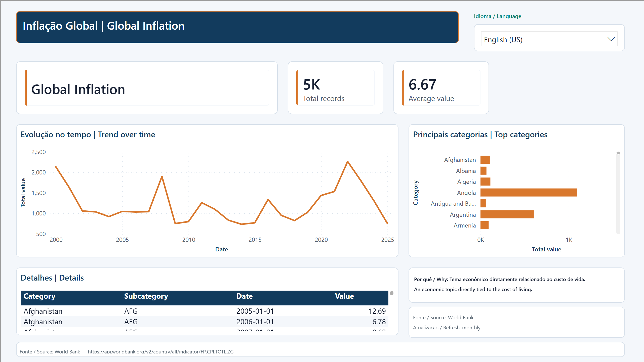The height and width of the screenshot is (362, 644).
Task: Click the Algeria bar in the chart
Action: coord(485,182)
